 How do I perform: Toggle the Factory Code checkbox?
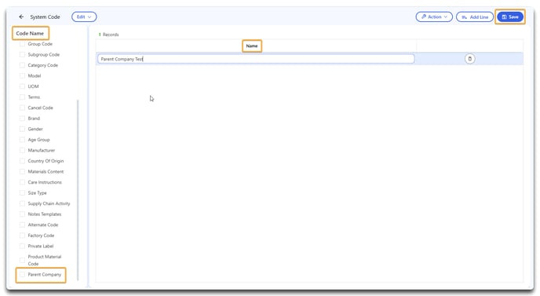(x=23, y=236)
